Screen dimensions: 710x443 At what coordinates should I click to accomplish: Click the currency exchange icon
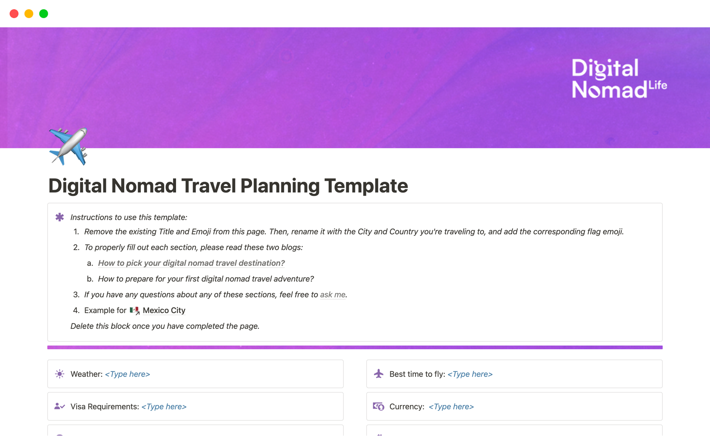coord(378,406)
